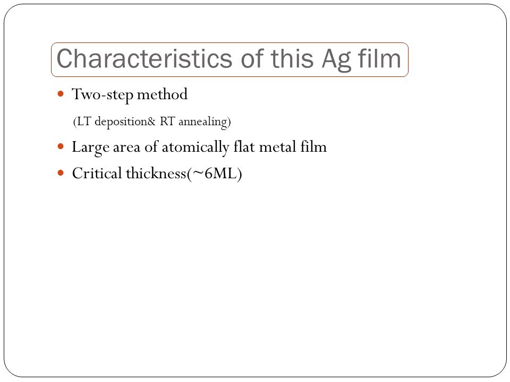
Task: Select the Large area of atomically flat line
Action: pyautogui.click(x=199, y=147)
